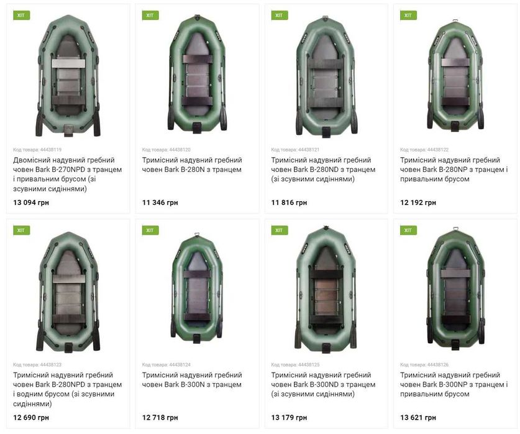The width and height of the screenshot is (520, 434).
Task: Open the Bark B-300ND boat image
Action: pos(326,289)
